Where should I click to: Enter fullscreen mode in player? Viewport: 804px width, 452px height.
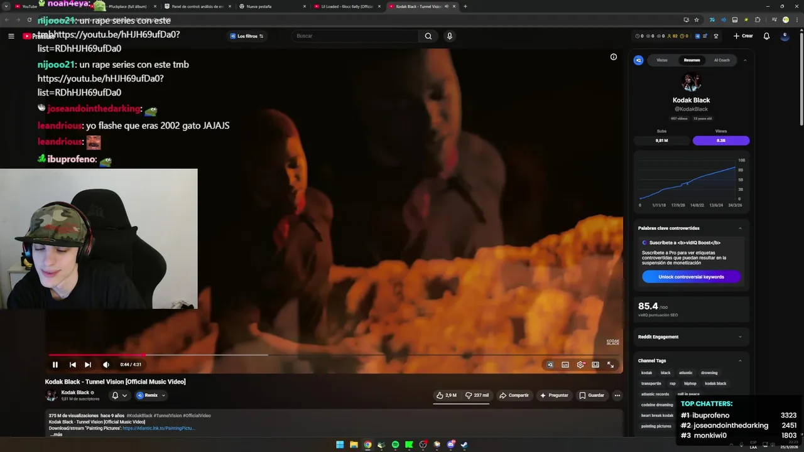click(x=611, y=365)
